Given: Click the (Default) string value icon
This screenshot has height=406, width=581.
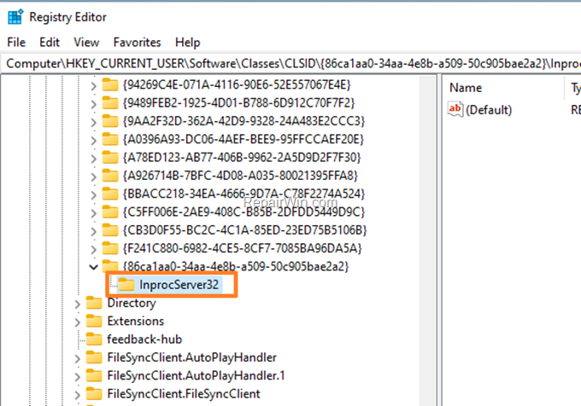Looking at the screenshot, I should tap(455, 109).
